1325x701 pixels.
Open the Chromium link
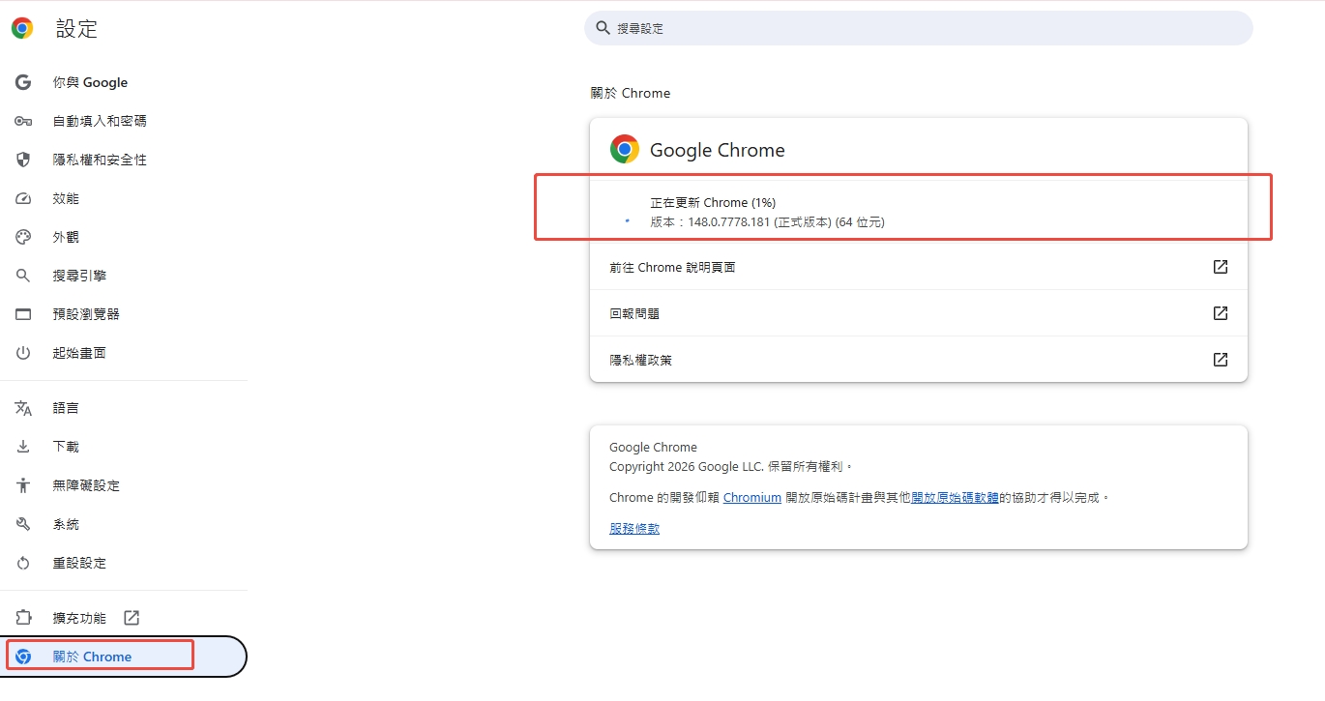pyautogui.click(x=751, y=497)
